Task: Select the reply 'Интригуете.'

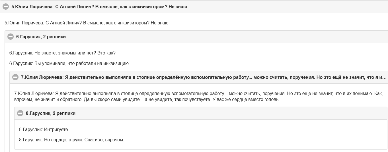Action: [44, 130]
